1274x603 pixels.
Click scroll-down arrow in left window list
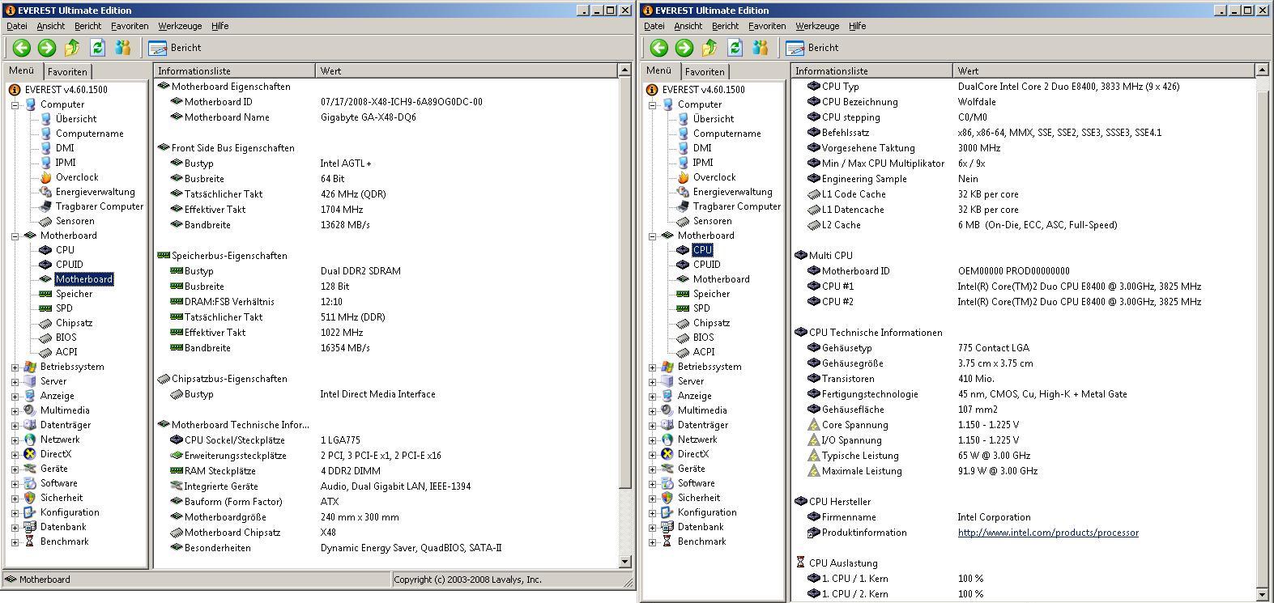point(624,561)
